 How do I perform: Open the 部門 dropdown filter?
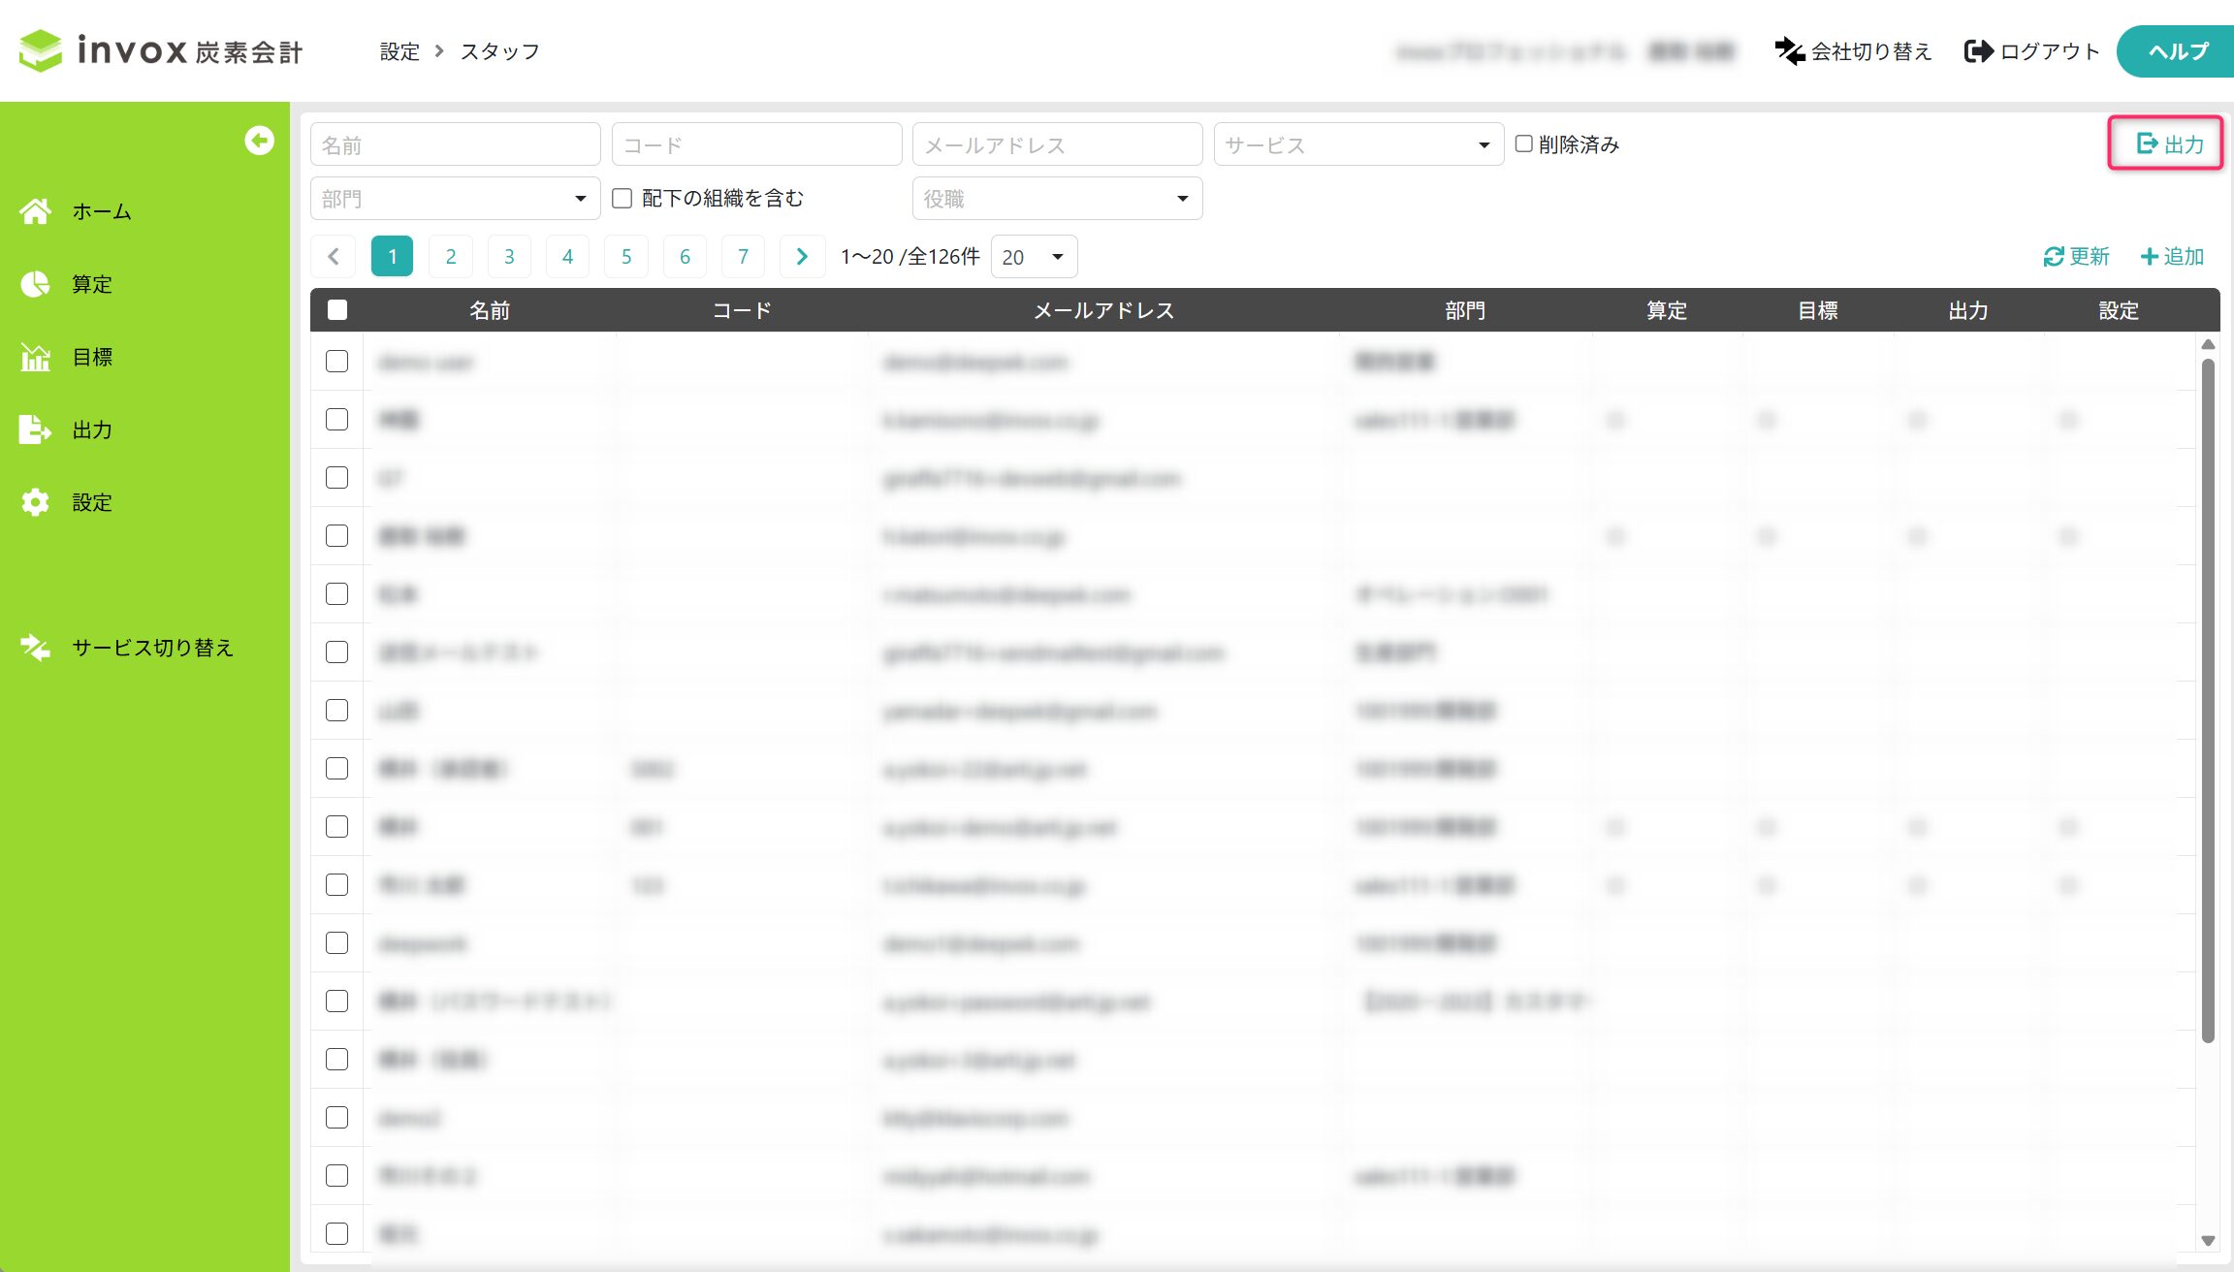(455, 198)
